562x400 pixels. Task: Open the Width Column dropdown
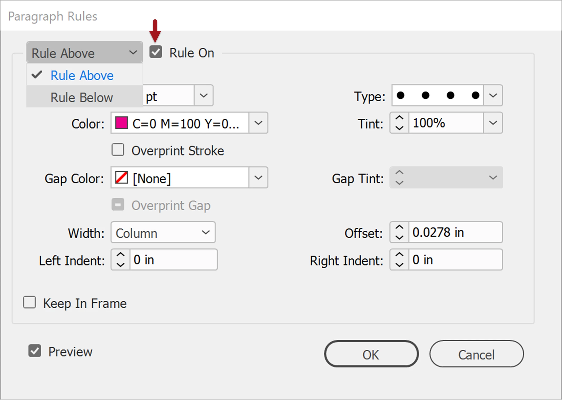[x=163, y=232]
